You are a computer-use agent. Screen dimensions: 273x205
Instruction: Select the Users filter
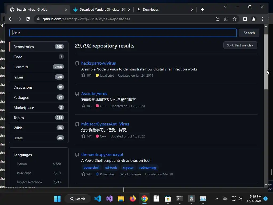click(39, 138)
